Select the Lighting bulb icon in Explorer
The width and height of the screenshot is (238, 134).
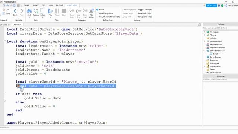[208, 38]
